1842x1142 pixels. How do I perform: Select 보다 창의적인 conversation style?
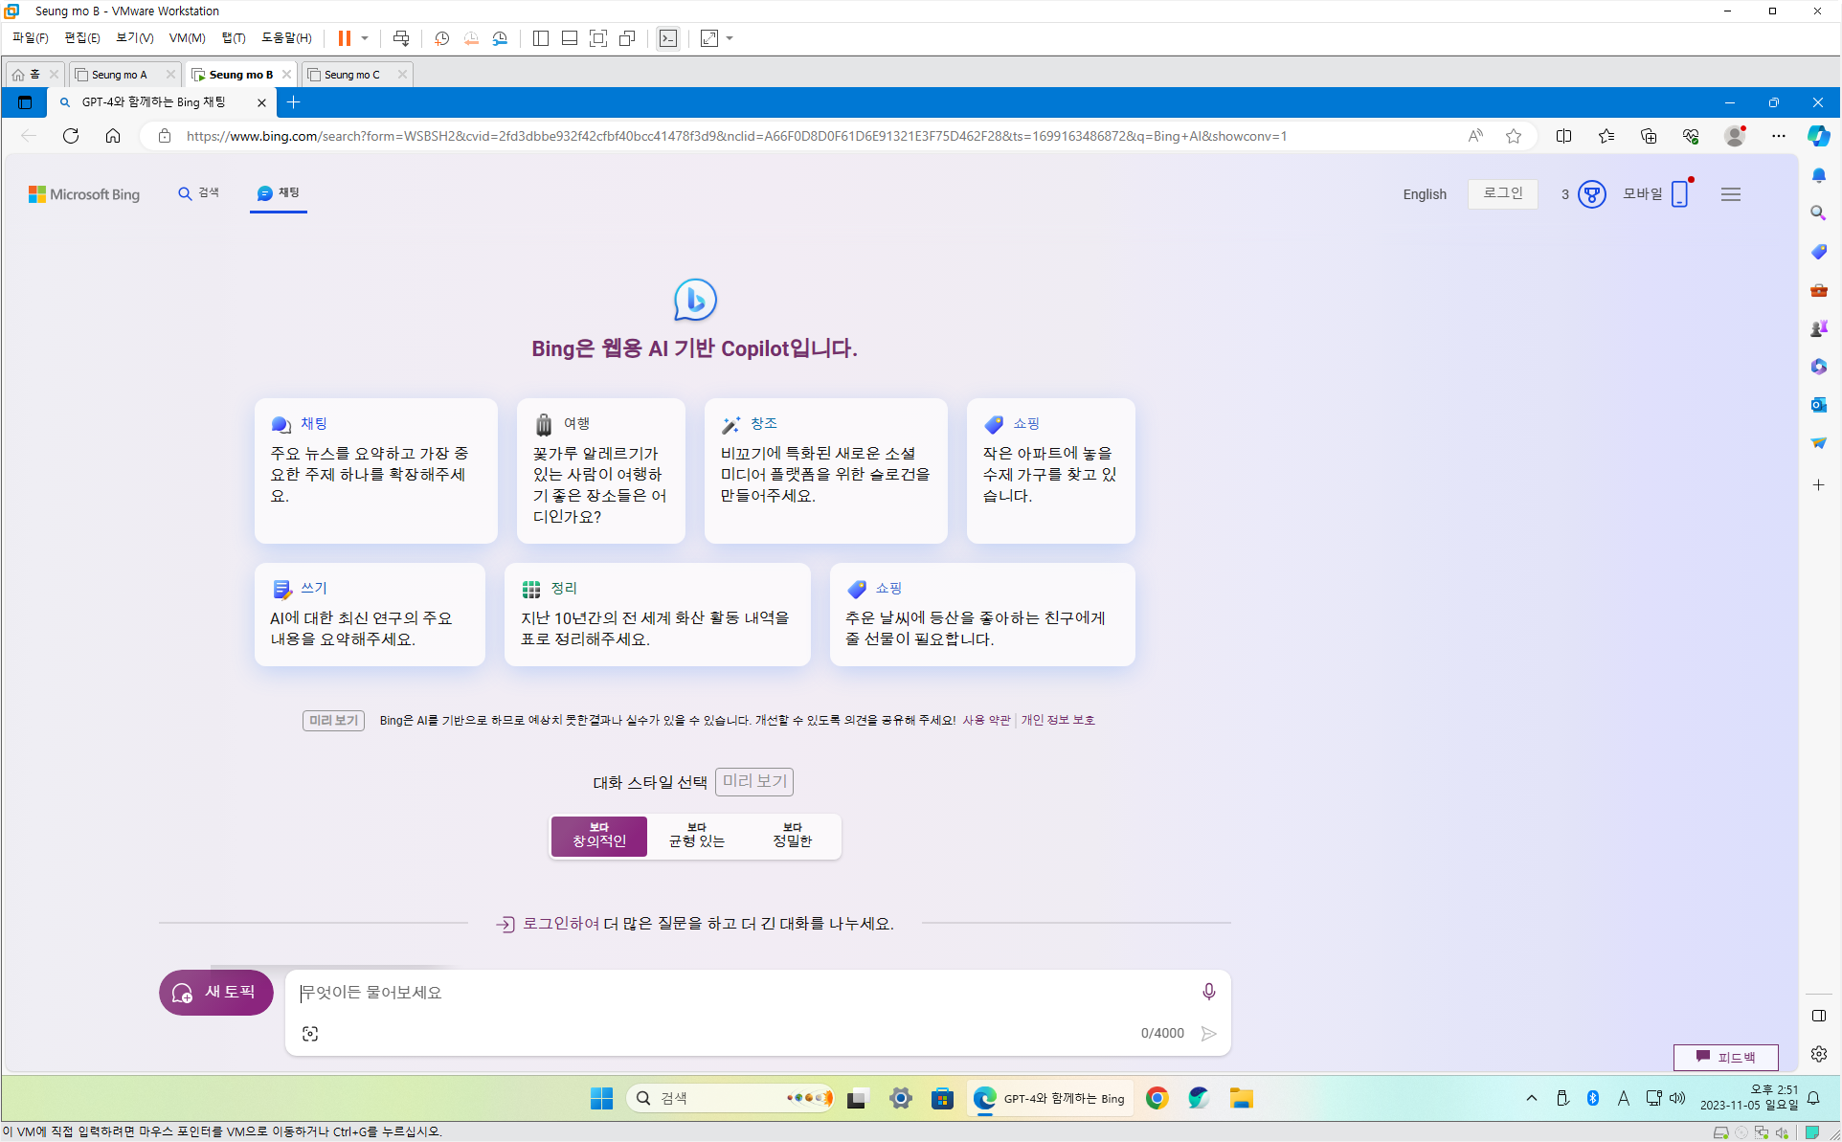coord(599,836)
